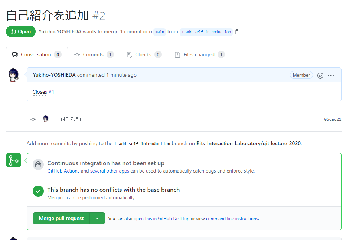Click the Merge pull request button
Screen dimensions: 346x240
(61, 218)
